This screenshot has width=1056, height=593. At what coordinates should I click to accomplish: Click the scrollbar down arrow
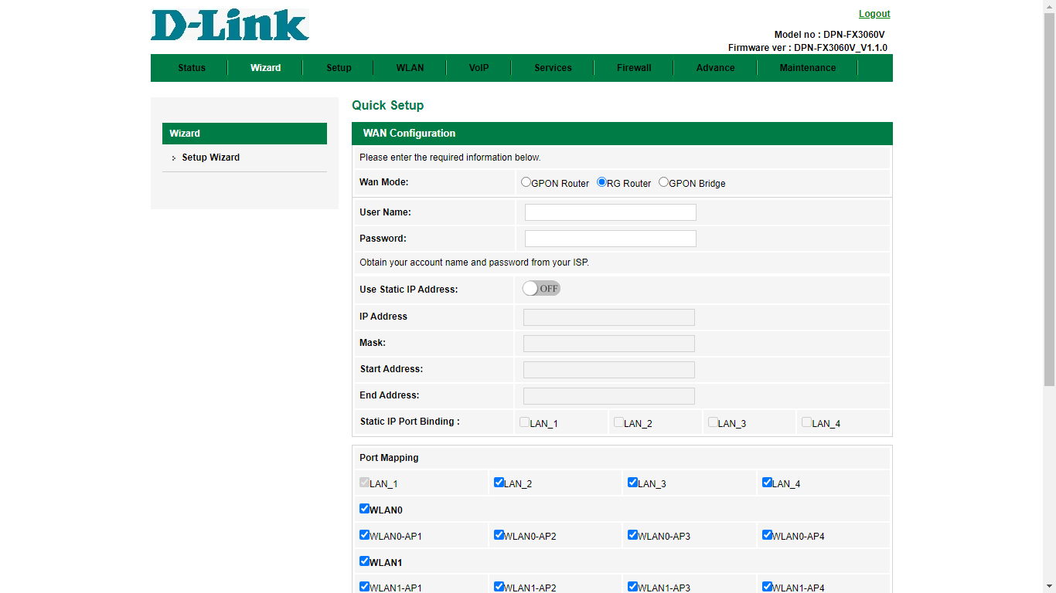coord(1049,586)
